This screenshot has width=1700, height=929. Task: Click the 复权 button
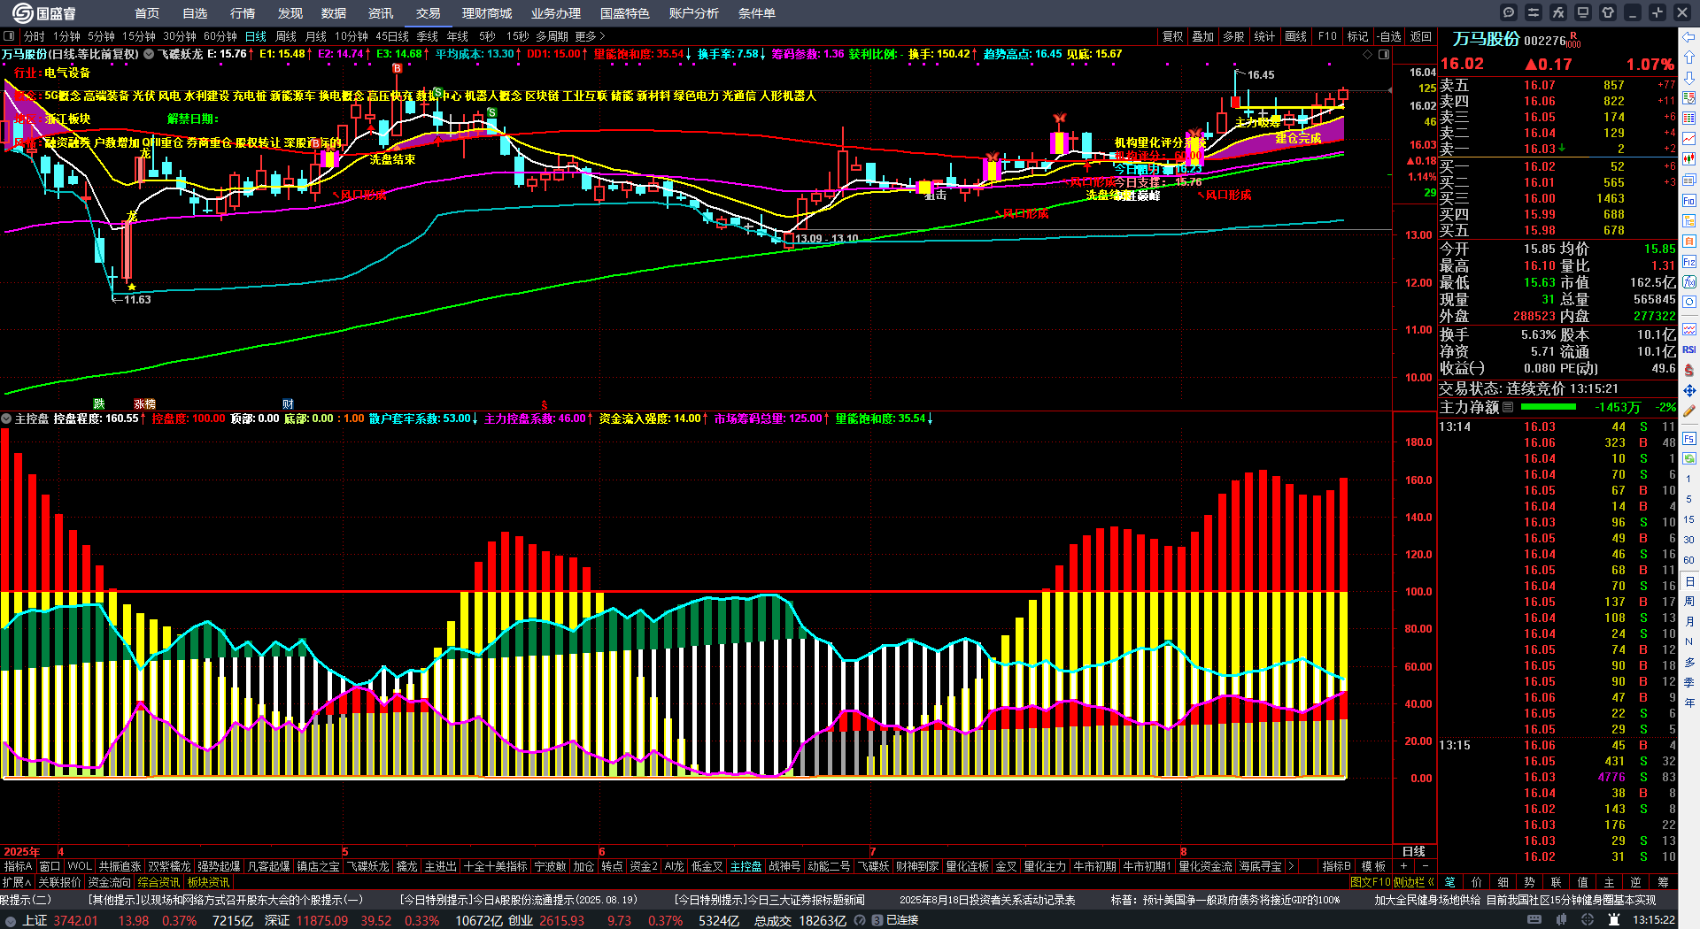(x=1173, y=36)
